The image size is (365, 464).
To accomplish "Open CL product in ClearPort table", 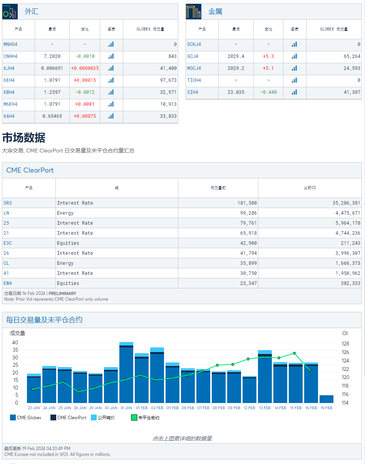I will pyautogui.click(x=6, y=263).
